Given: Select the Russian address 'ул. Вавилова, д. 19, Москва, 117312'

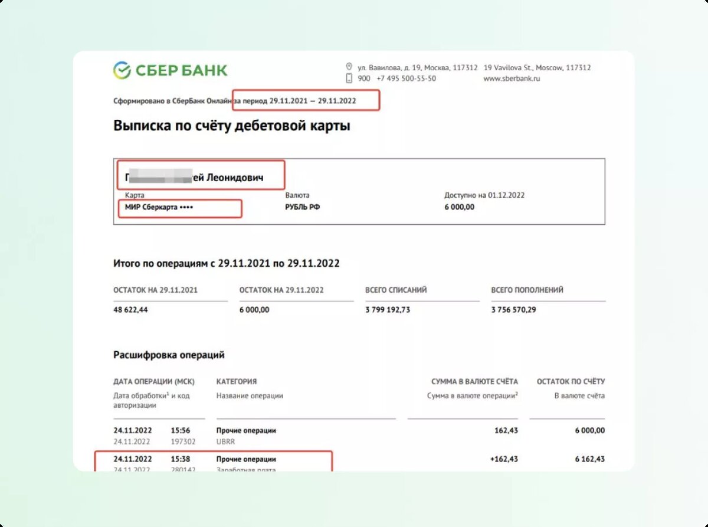Looking at the screenshot, I should pyautogui.click(x=418, y=67).
